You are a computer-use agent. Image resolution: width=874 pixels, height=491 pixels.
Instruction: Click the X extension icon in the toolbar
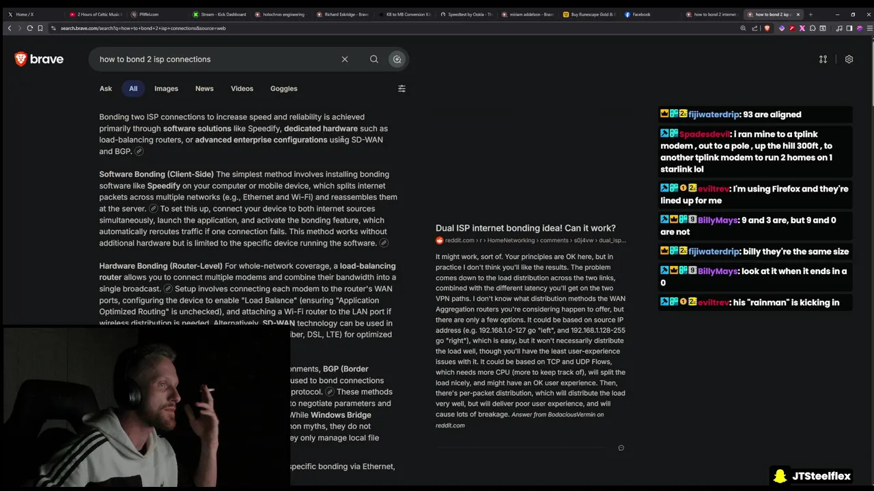[802, 28]
